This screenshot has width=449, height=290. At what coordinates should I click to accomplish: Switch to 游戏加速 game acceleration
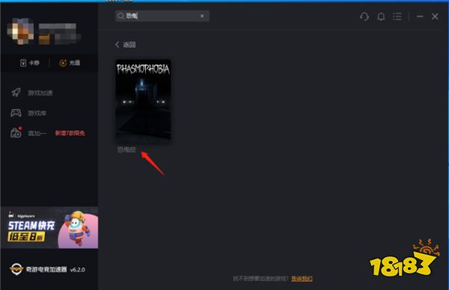click(x=31, y=93)
